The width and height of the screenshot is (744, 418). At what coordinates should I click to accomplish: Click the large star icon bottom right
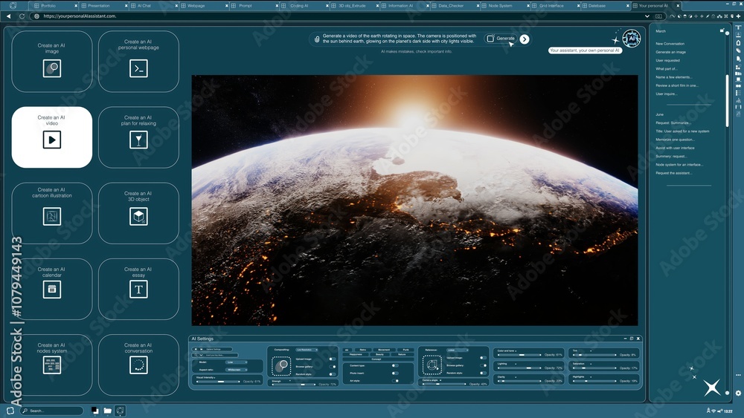coord(712,388)
